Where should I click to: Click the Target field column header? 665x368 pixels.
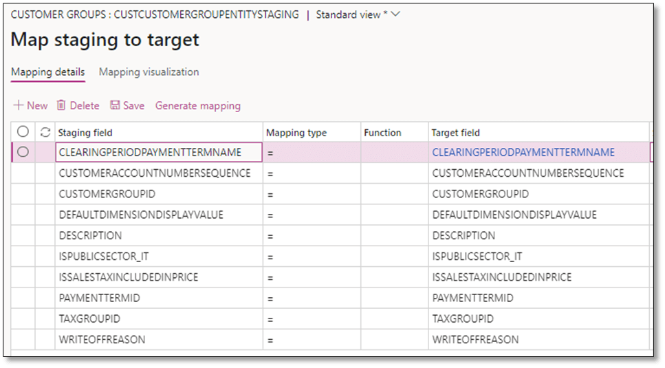coord(455,133)
